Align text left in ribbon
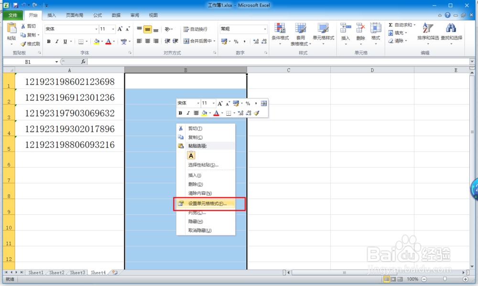This screenshot has width=478, height=286. 139,41
